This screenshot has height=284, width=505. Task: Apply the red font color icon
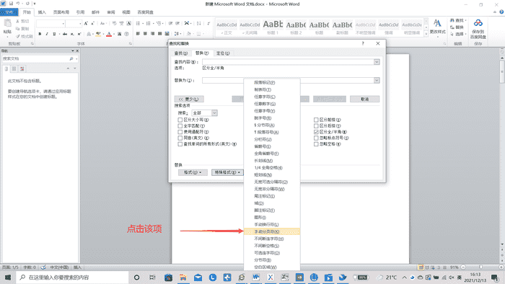(109, 34)
